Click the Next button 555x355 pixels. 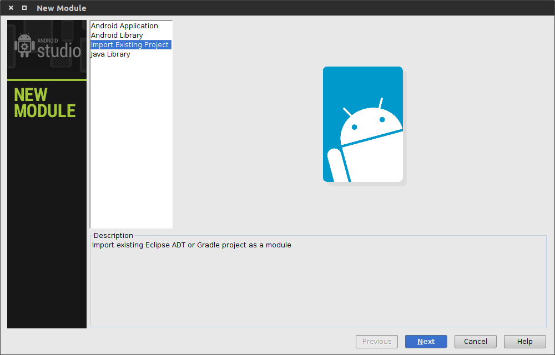[426, 342]
